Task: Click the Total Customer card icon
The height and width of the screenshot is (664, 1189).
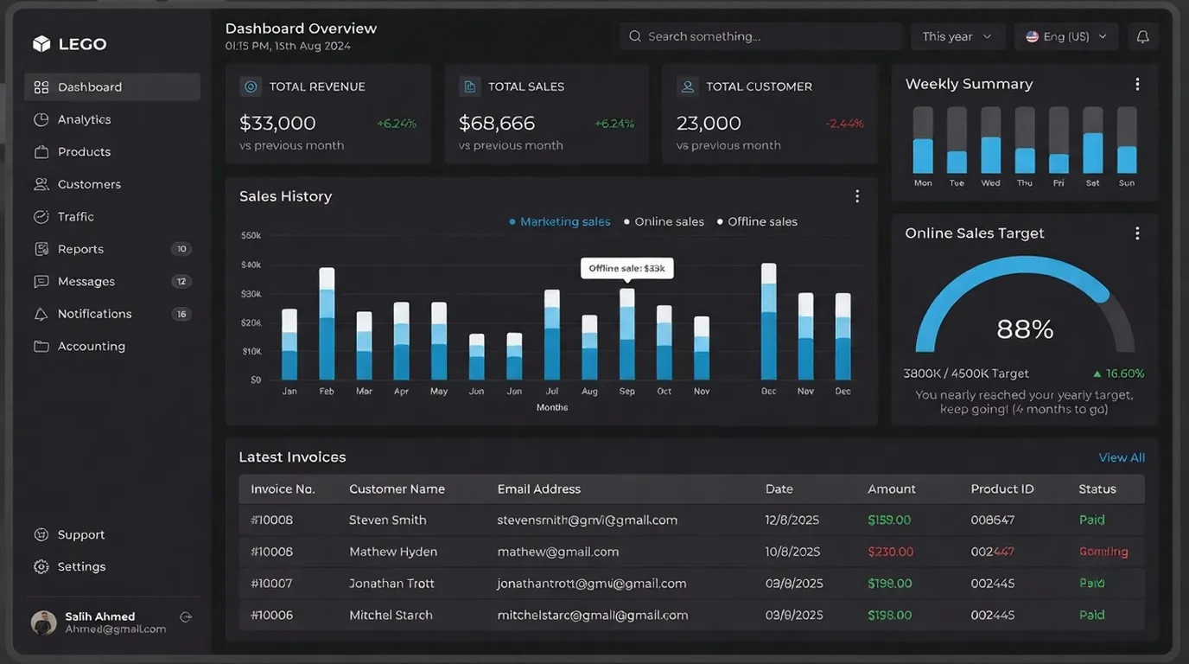Action: pyautogui.click(x=688, y=86)
